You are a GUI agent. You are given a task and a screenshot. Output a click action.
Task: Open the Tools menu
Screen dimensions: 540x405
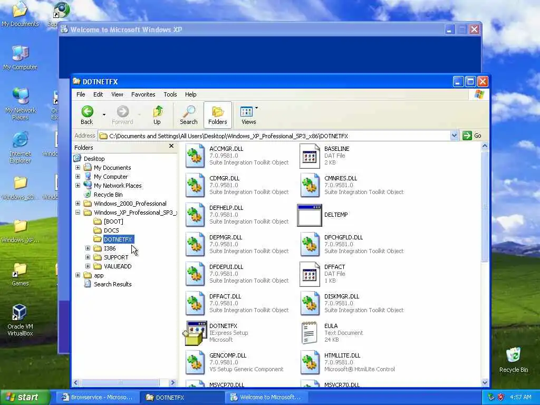click(x=170, y=94)
